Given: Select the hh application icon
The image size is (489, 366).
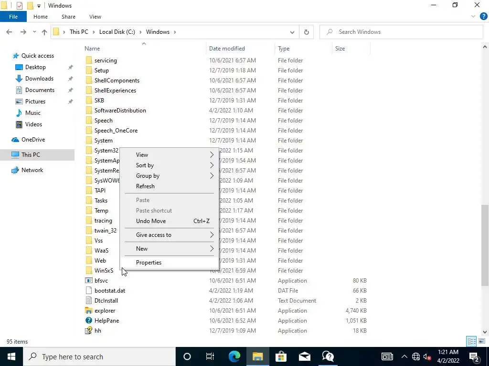Looking at the screenshot, I should (x=89, y=331).
